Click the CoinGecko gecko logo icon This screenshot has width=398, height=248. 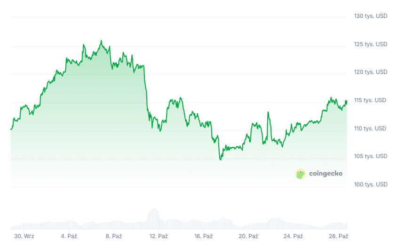click(x=301, y=174)
